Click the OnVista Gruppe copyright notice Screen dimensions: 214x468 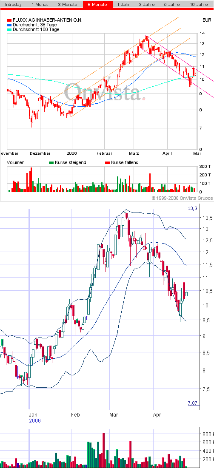pos(183,198)
